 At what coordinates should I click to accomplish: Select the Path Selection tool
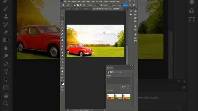click(62, 65)
